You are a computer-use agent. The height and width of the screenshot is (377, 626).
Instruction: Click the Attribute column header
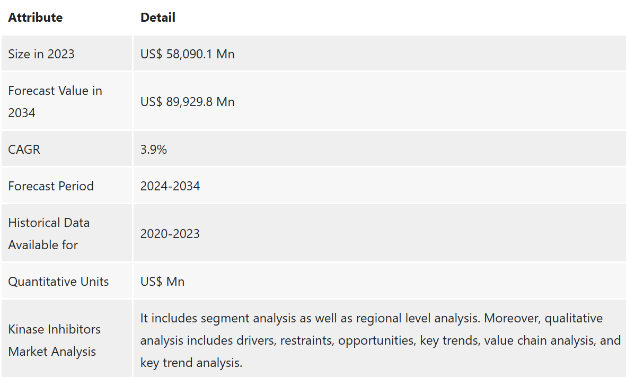pyautogui.click(x=36, y=17)
